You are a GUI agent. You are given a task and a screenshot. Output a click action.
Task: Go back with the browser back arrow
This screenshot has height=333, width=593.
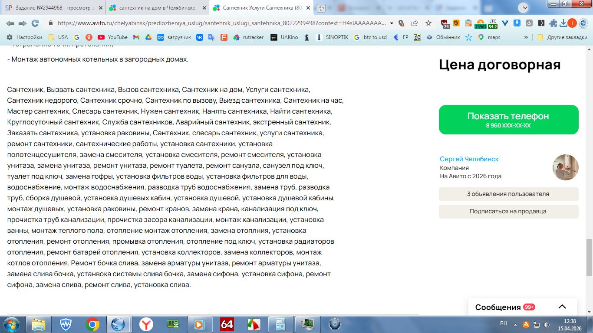point(10,23)
